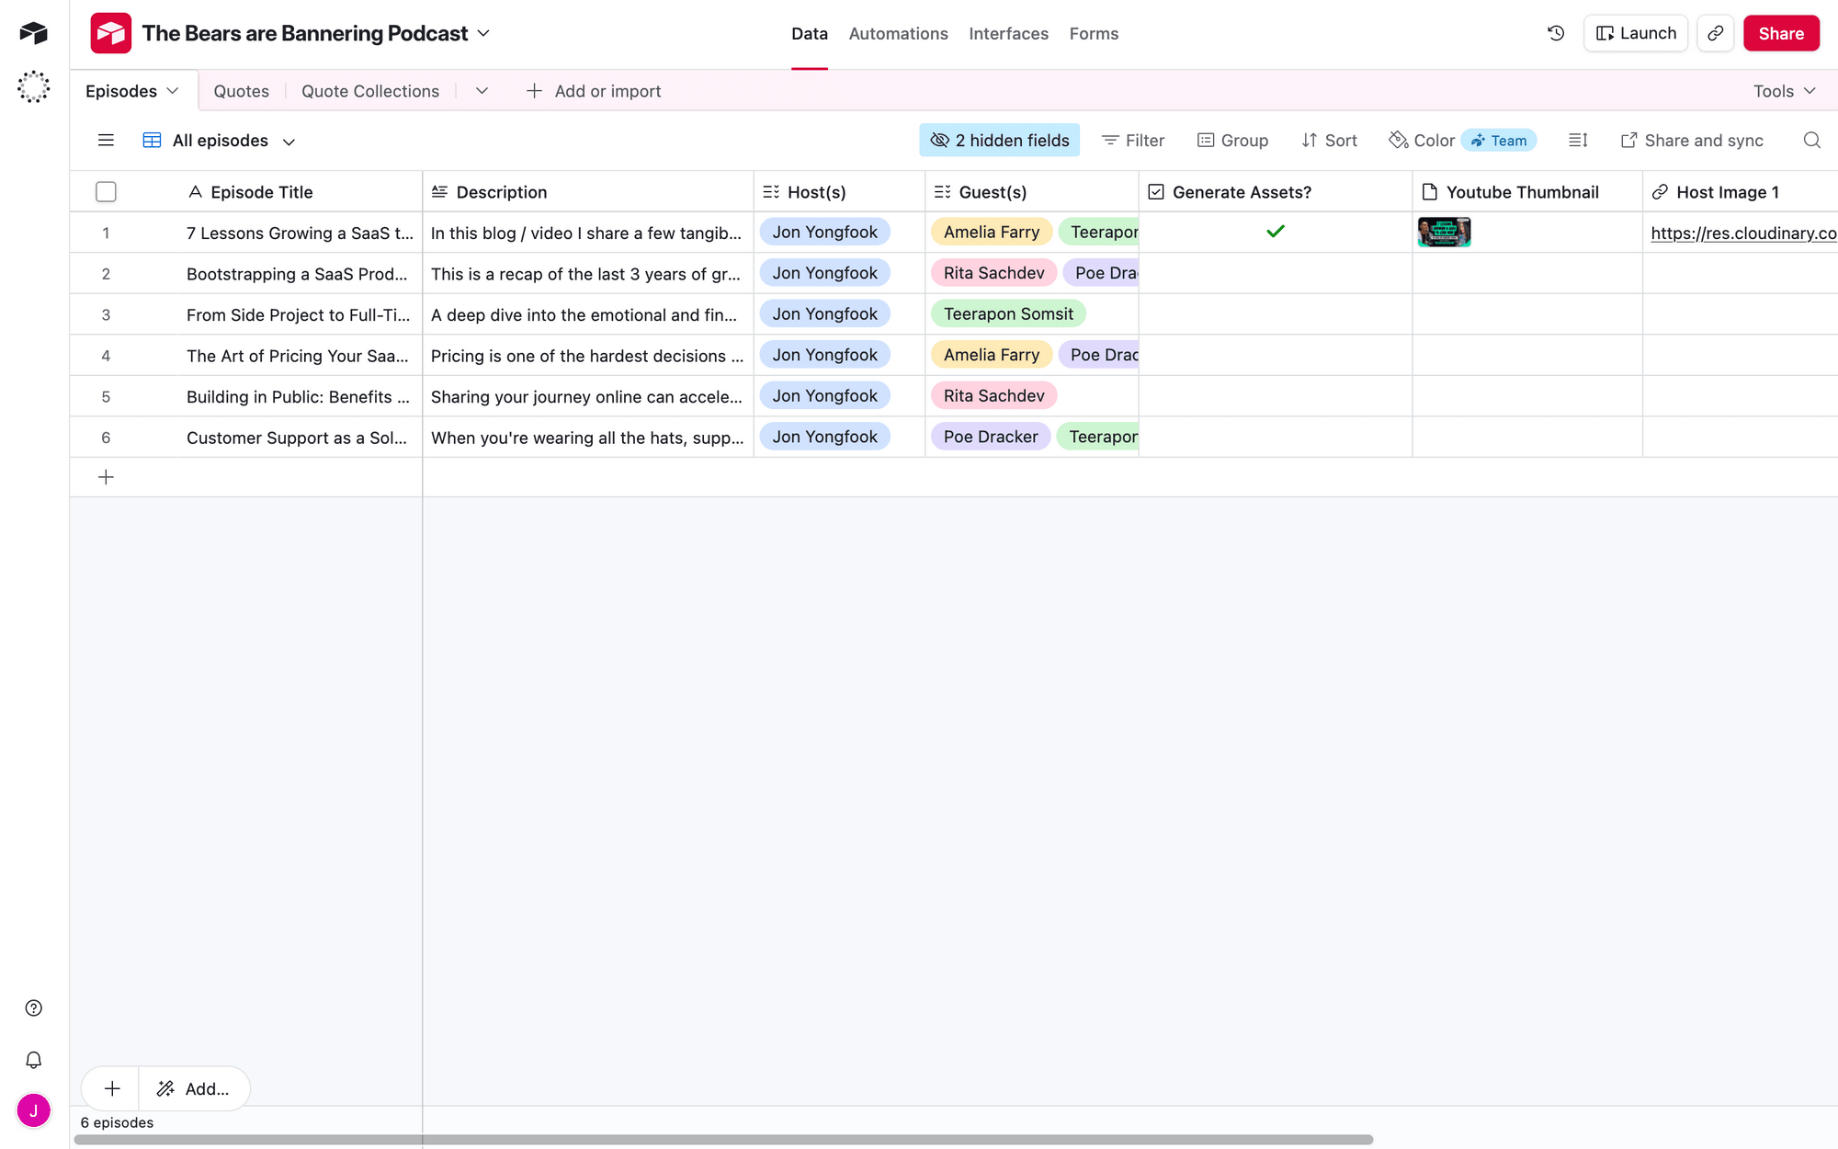Screen dimensions: 1838x1149
Task: Add a record with the bottom plus button
Action: click(x=111, y=1088)
